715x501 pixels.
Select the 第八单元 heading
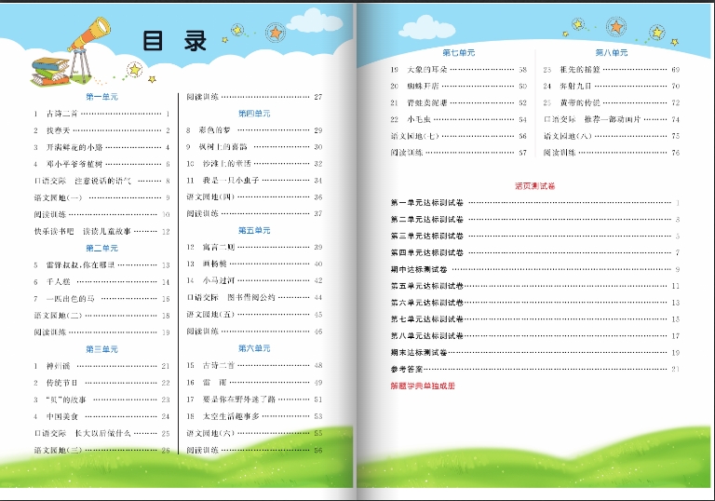coord(612,53)
